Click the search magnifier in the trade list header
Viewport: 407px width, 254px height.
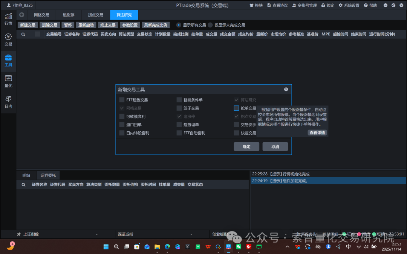click(23, 34)
